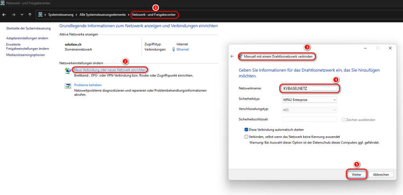
Task: Click into the Netzwerkname text field
Action: click(x=310, y=89)
